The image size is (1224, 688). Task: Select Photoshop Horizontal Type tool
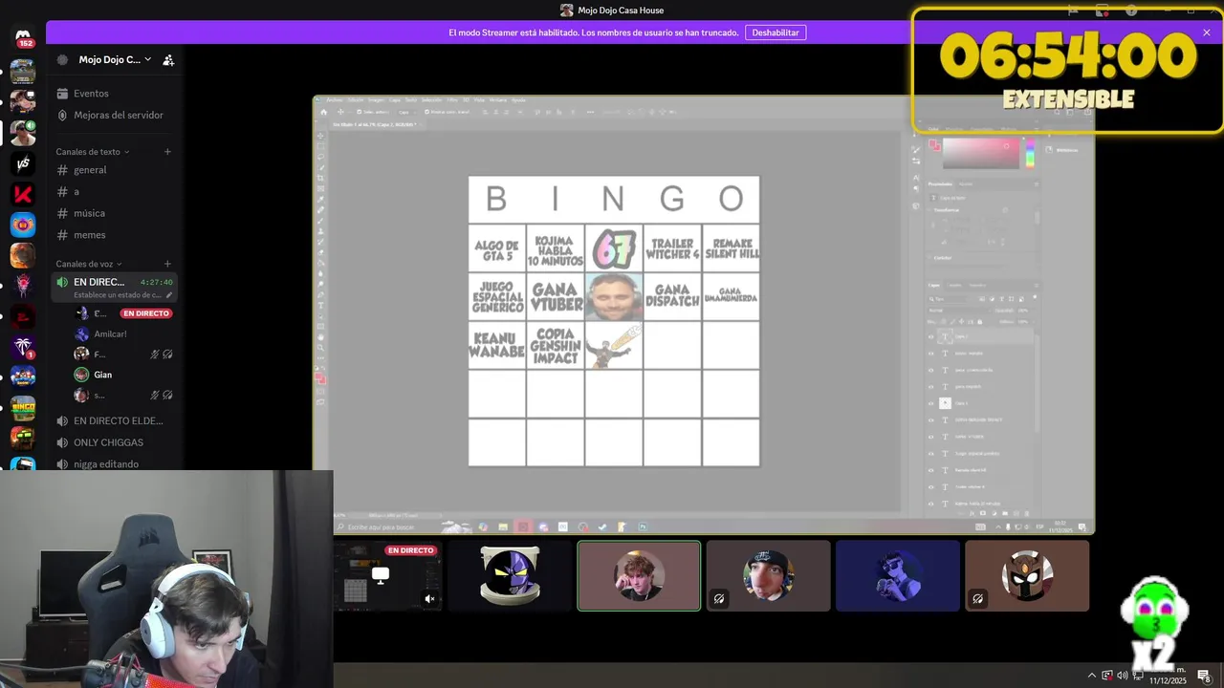click(321, 306)
